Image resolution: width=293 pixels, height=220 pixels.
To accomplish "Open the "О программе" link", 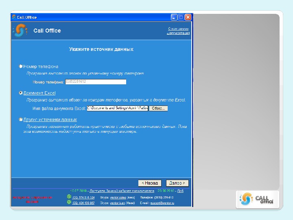I will pos(178,29).
